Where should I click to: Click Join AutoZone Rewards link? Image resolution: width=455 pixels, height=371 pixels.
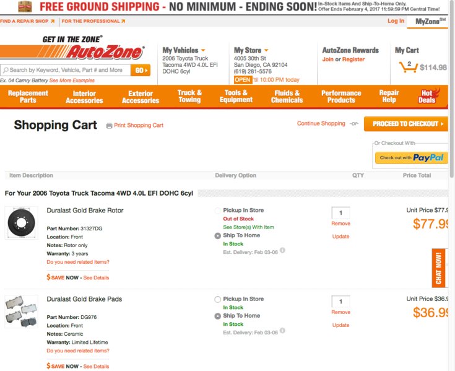(327, 59)
